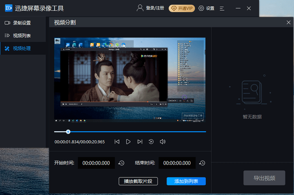Click the 00:00:01.834/00:00:20.965 time display
Screen dimensions: 294x195
pos(80,142)
